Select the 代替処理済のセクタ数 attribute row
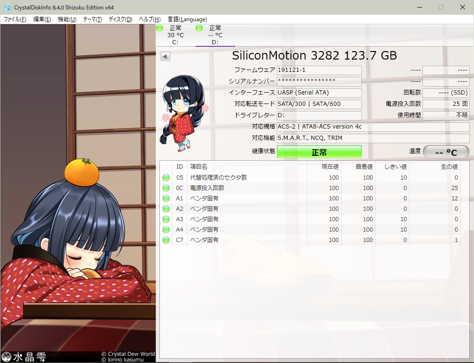The image size is (474, 363). (310, 178)
